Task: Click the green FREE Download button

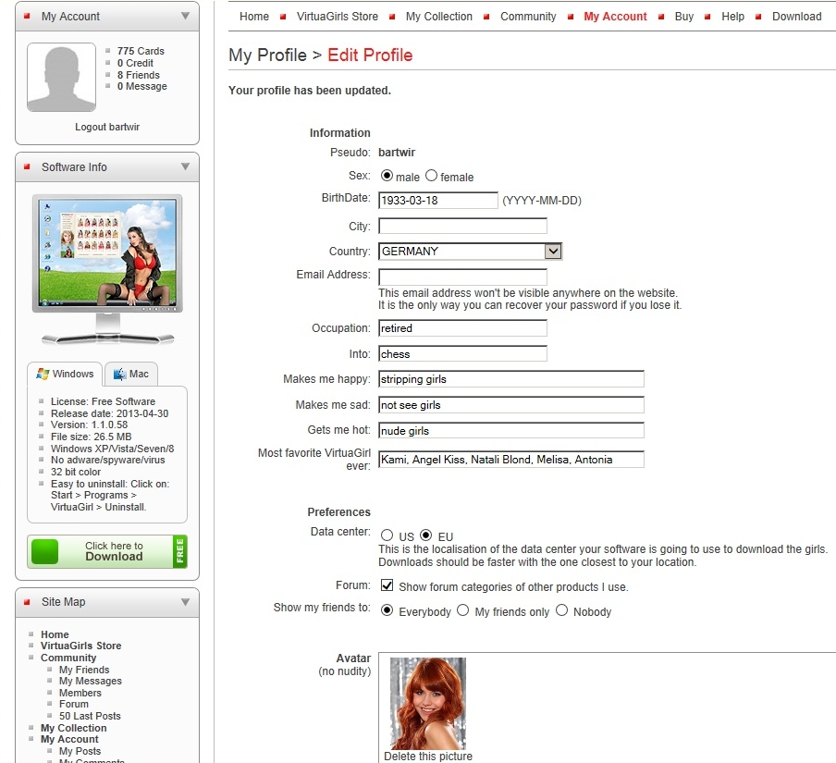Action: pyautogui.click(x=106, y=551)
